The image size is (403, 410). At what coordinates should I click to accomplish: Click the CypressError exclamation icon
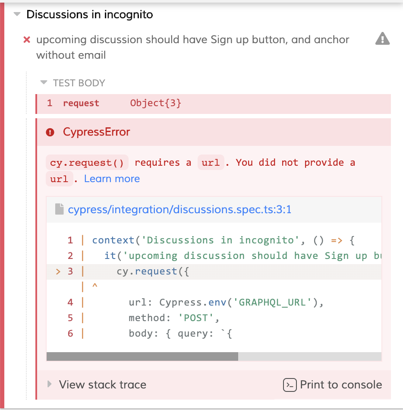pos(50,132)
